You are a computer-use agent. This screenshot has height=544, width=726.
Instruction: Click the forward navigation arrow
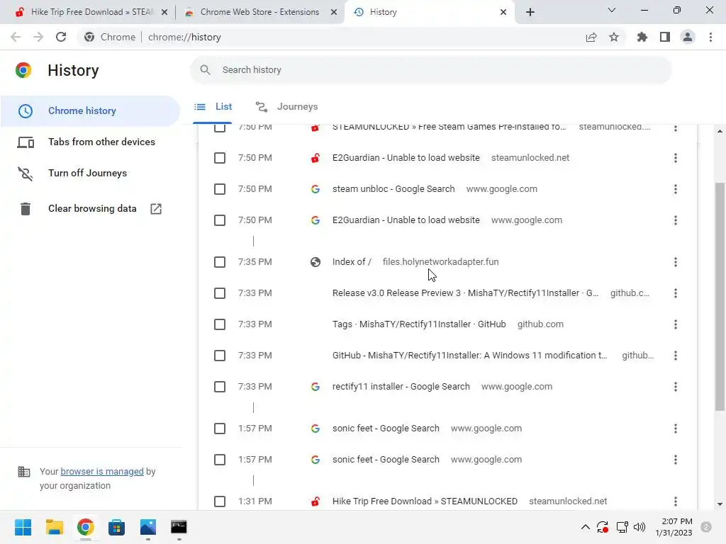click(x=38, y=37)
